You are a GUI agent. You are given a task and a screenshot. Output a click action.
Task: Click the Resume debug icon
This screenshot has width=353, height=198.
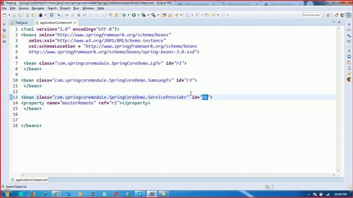tap(67, 15)
